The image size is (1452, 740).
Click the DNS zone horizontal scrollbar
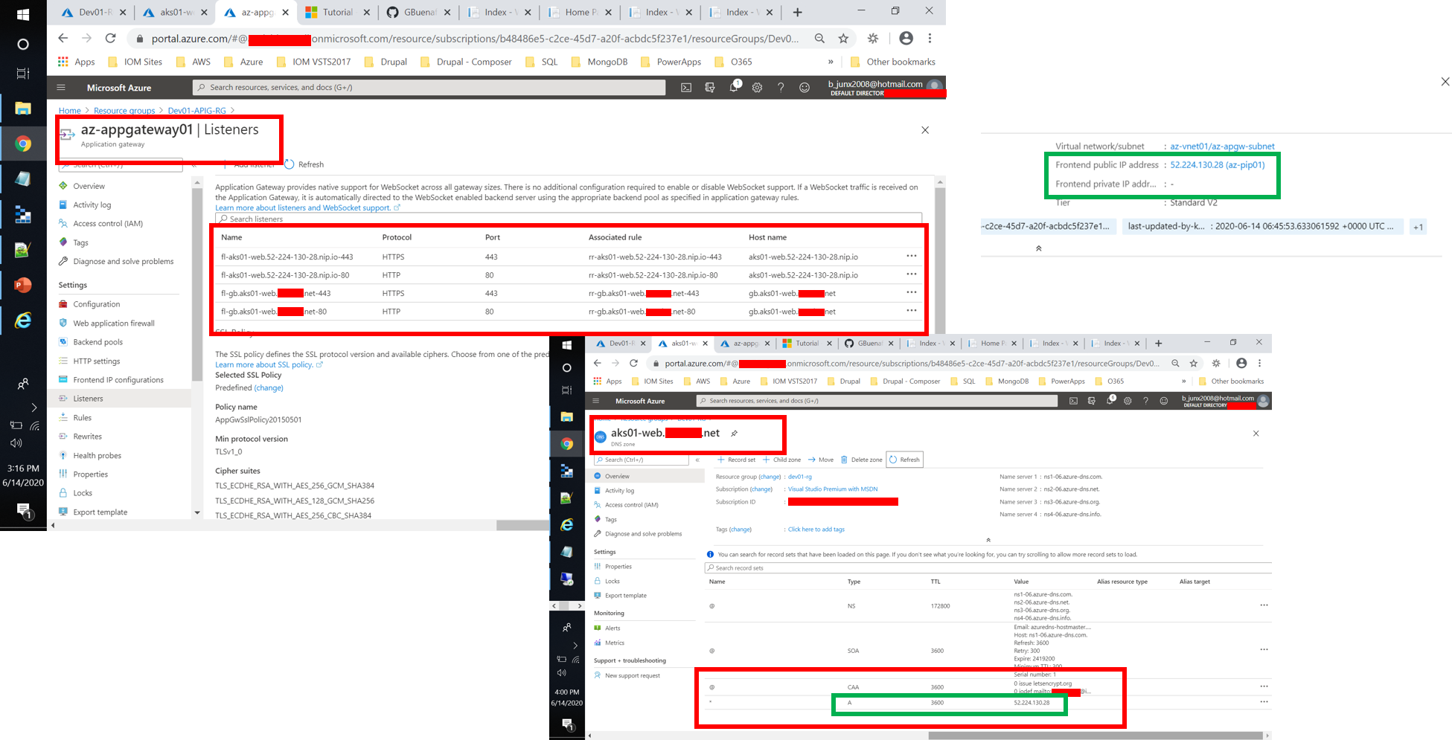(x=1097, y=736)
